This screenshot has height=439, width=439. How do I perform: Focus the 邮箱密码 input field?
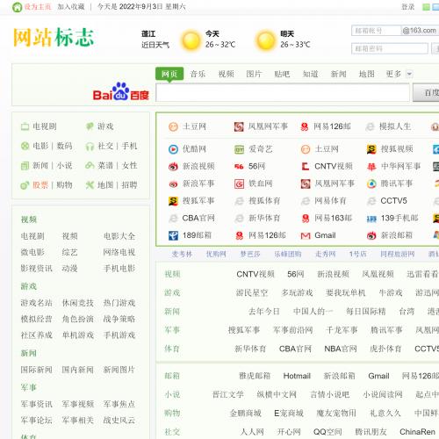(390, 48)
